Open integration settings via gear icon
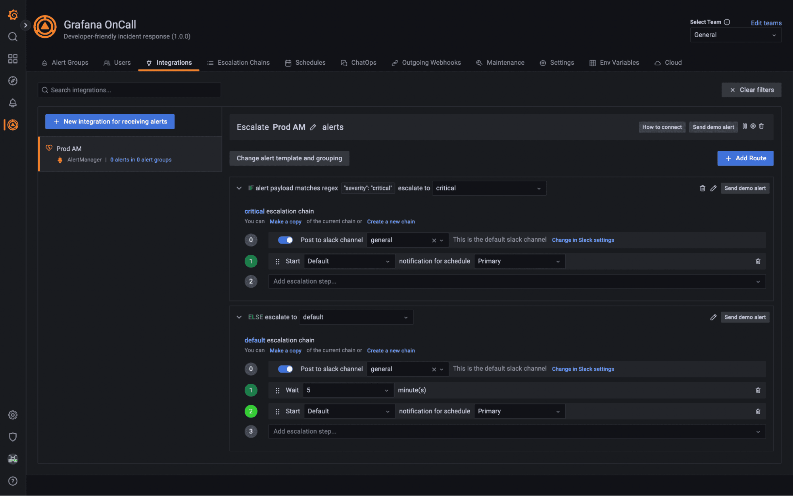The width and height of the screenshot is (793, 496). (x=753, y=126)
